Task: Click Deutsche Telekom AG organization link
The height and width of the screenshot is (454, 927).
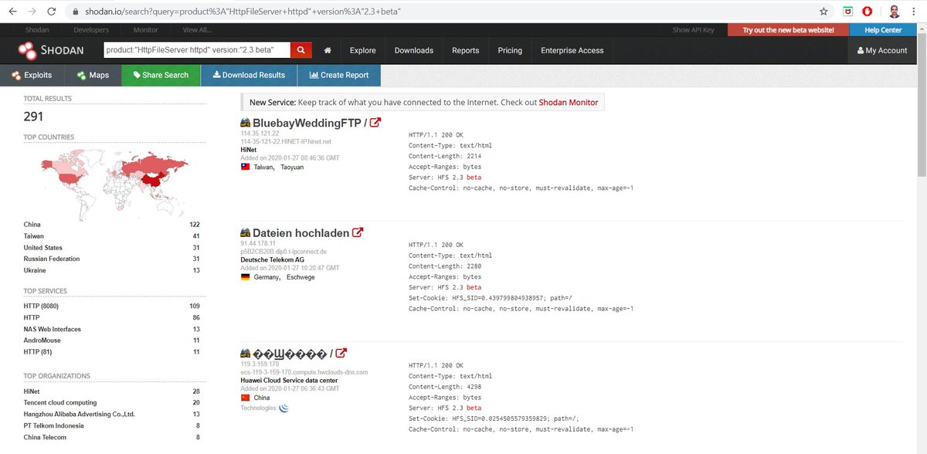Action: (272, 259)
